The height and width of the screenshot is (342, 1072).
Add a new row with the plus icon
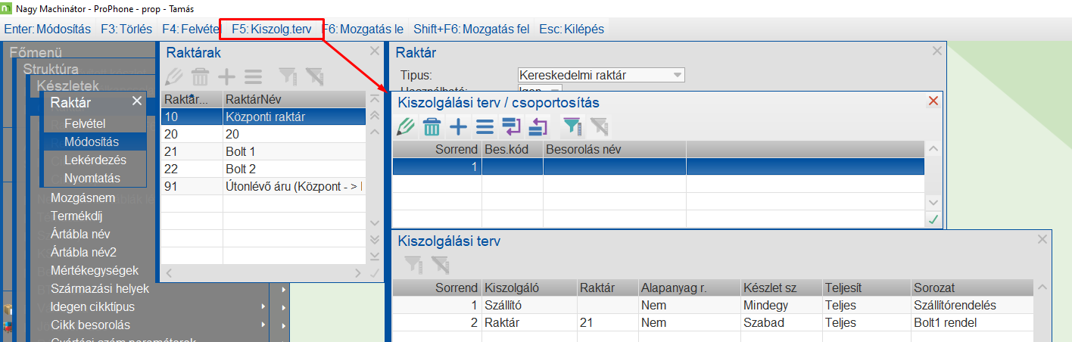pos(457,126)
